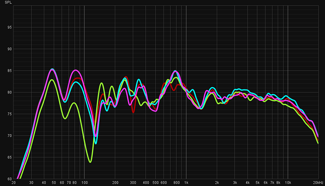Click the SPL axis title label
325x186 pixels.
(x=8, y=3)
